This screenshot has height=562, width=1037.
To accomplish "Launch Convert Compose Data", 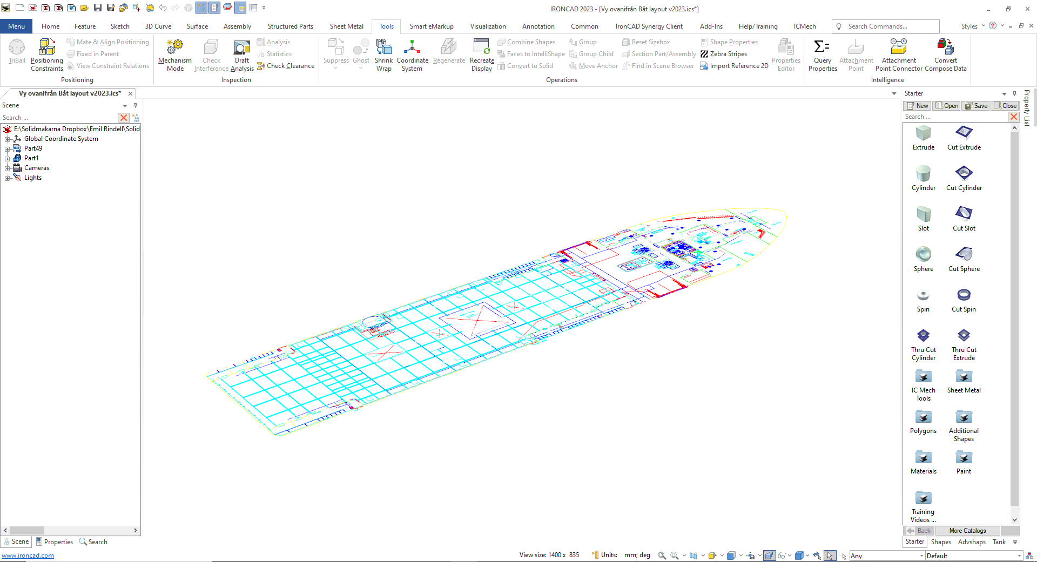I will coord(946,55).
